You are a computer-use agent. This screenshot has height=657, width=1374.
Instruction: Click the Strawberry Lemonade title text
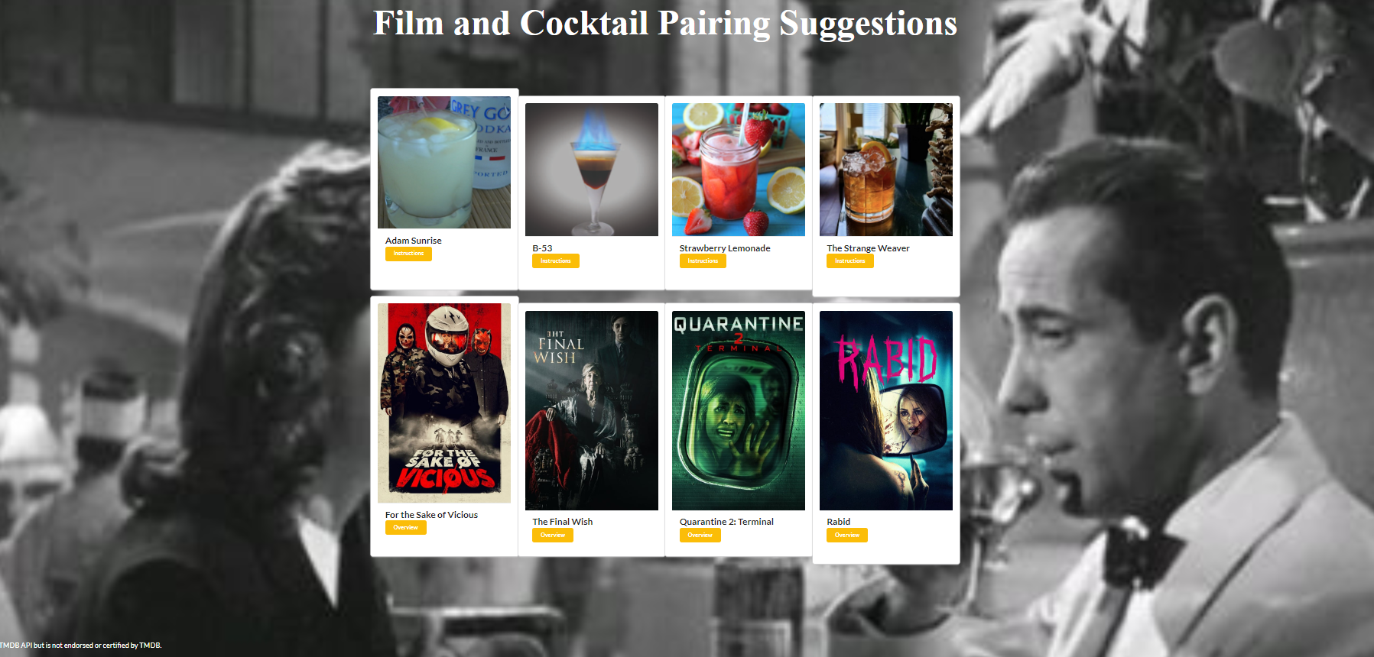point(725,248)
